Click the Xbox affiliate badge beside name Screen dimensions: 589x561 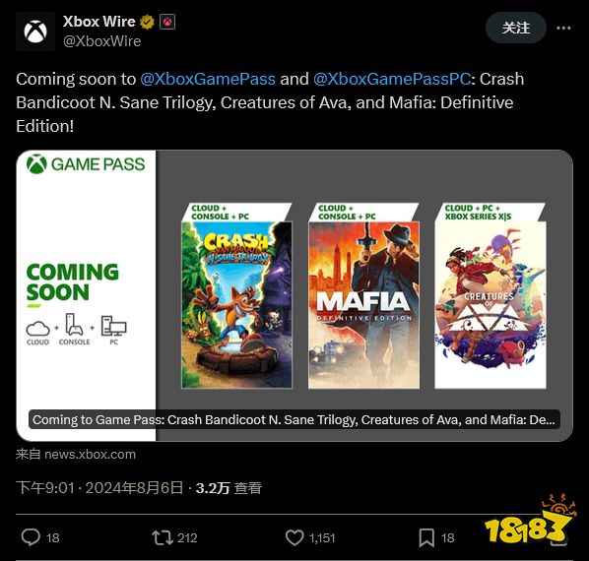tap(167, 22)
